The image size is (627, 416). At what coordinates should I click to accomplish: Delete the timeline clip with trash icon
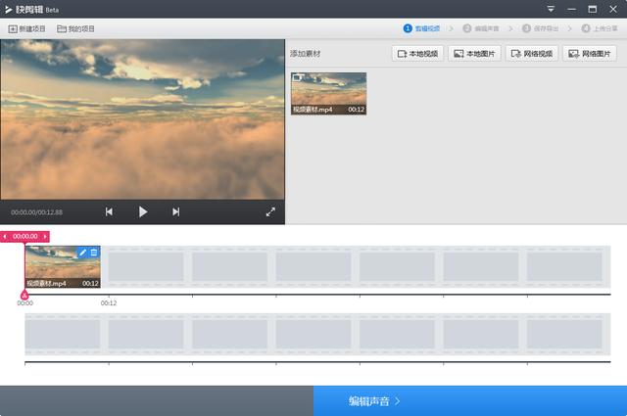pyautogui.click(x=94, y=253)
